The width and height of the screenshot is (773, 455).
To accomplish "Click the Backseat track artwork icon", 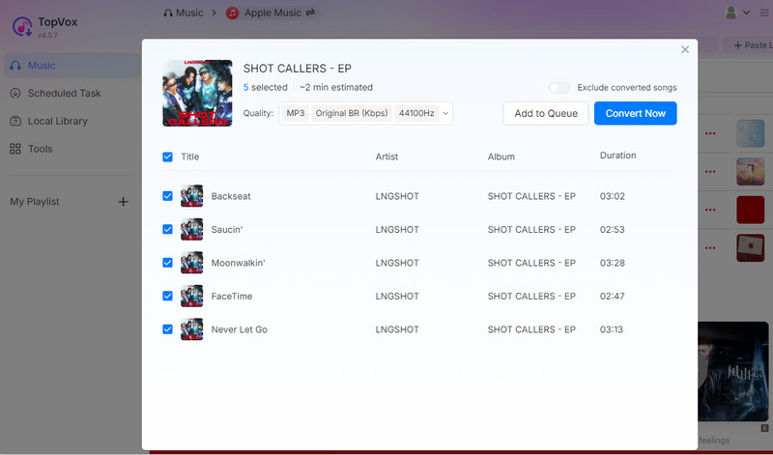I will click(191, 196).
